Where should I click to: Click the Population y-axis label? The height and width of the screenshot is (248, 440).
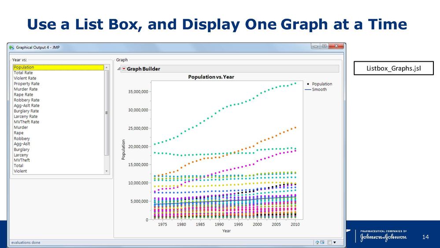pos(123,150)
